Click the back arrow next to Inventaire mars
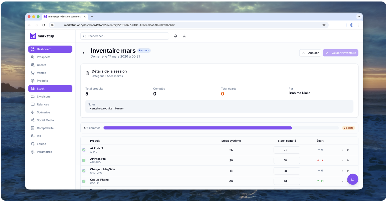This screenshot has width=387, height=202. [84, 53]
